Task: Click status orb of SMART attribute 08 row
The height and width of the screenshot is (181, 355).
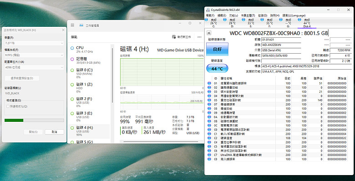Action: [x=209, y=108]
